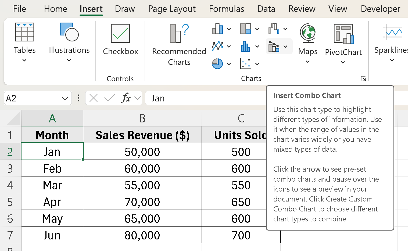Open the Name Box dropdown arrow
The image size is (408, 251).
(65, 98)
